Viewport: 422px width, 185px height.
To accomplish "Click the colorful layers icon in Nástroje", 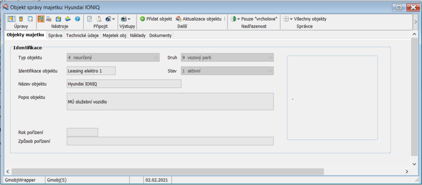I will (68, 19).
